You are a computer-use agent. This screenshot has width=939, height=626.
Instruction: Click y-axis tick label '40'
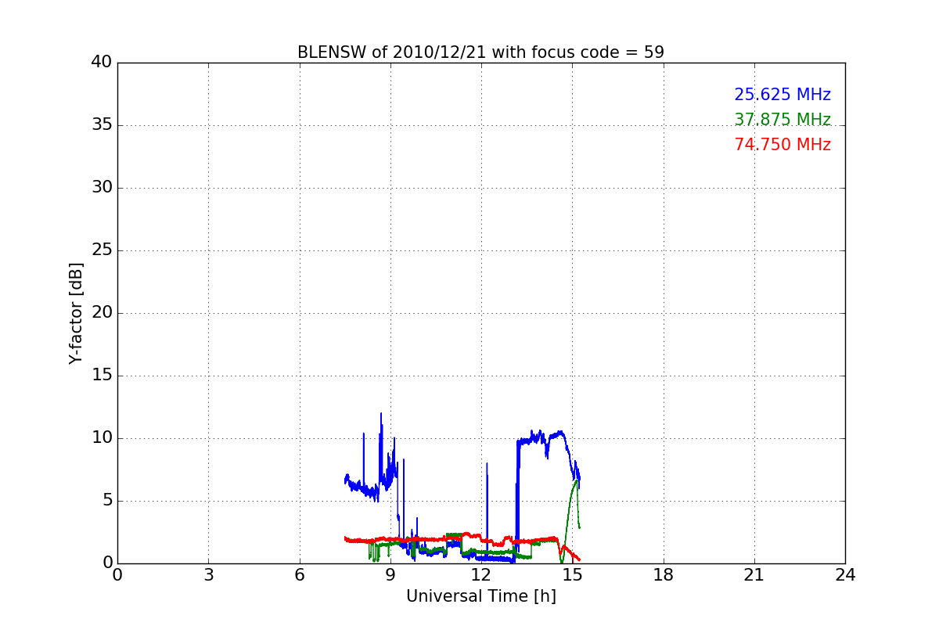point(102,63)
